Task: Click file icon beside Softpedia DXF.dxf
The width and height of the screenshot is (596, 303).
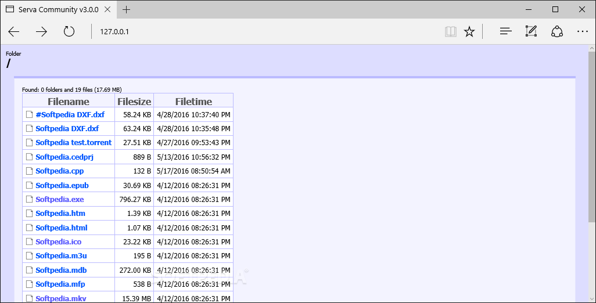Action: point(29,128)
